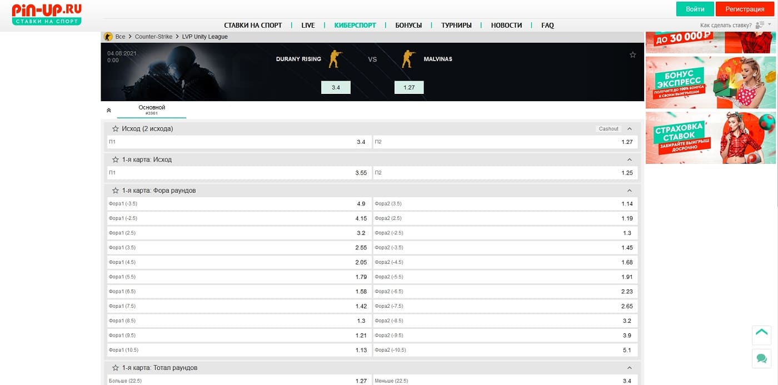Open the odds view settings icon
This screenshot has height=385, width=778.
tap(763, 26)
